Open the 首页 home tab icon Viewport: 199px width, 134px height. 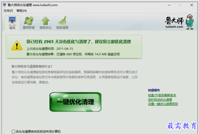(12, 23)
